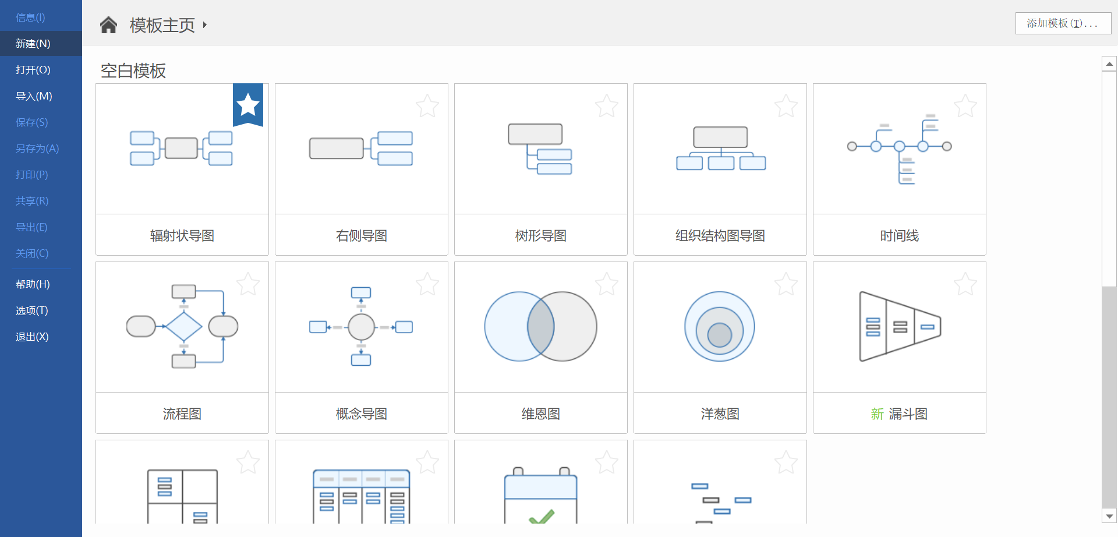The image size is (1118, 537).
Task: Mark 概念导图 as favorite star
Action: [x=427, y=284]
